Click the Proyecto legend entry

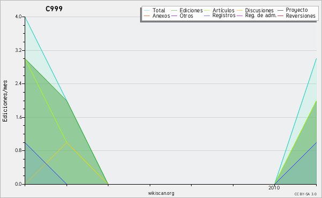(297, 10)
